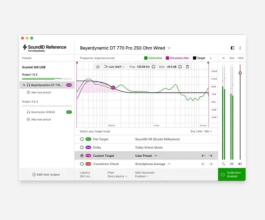The width and height of the screenshot is (265, 220).
Task: Open the three-dot more options menu
Action: pos(240,48)
